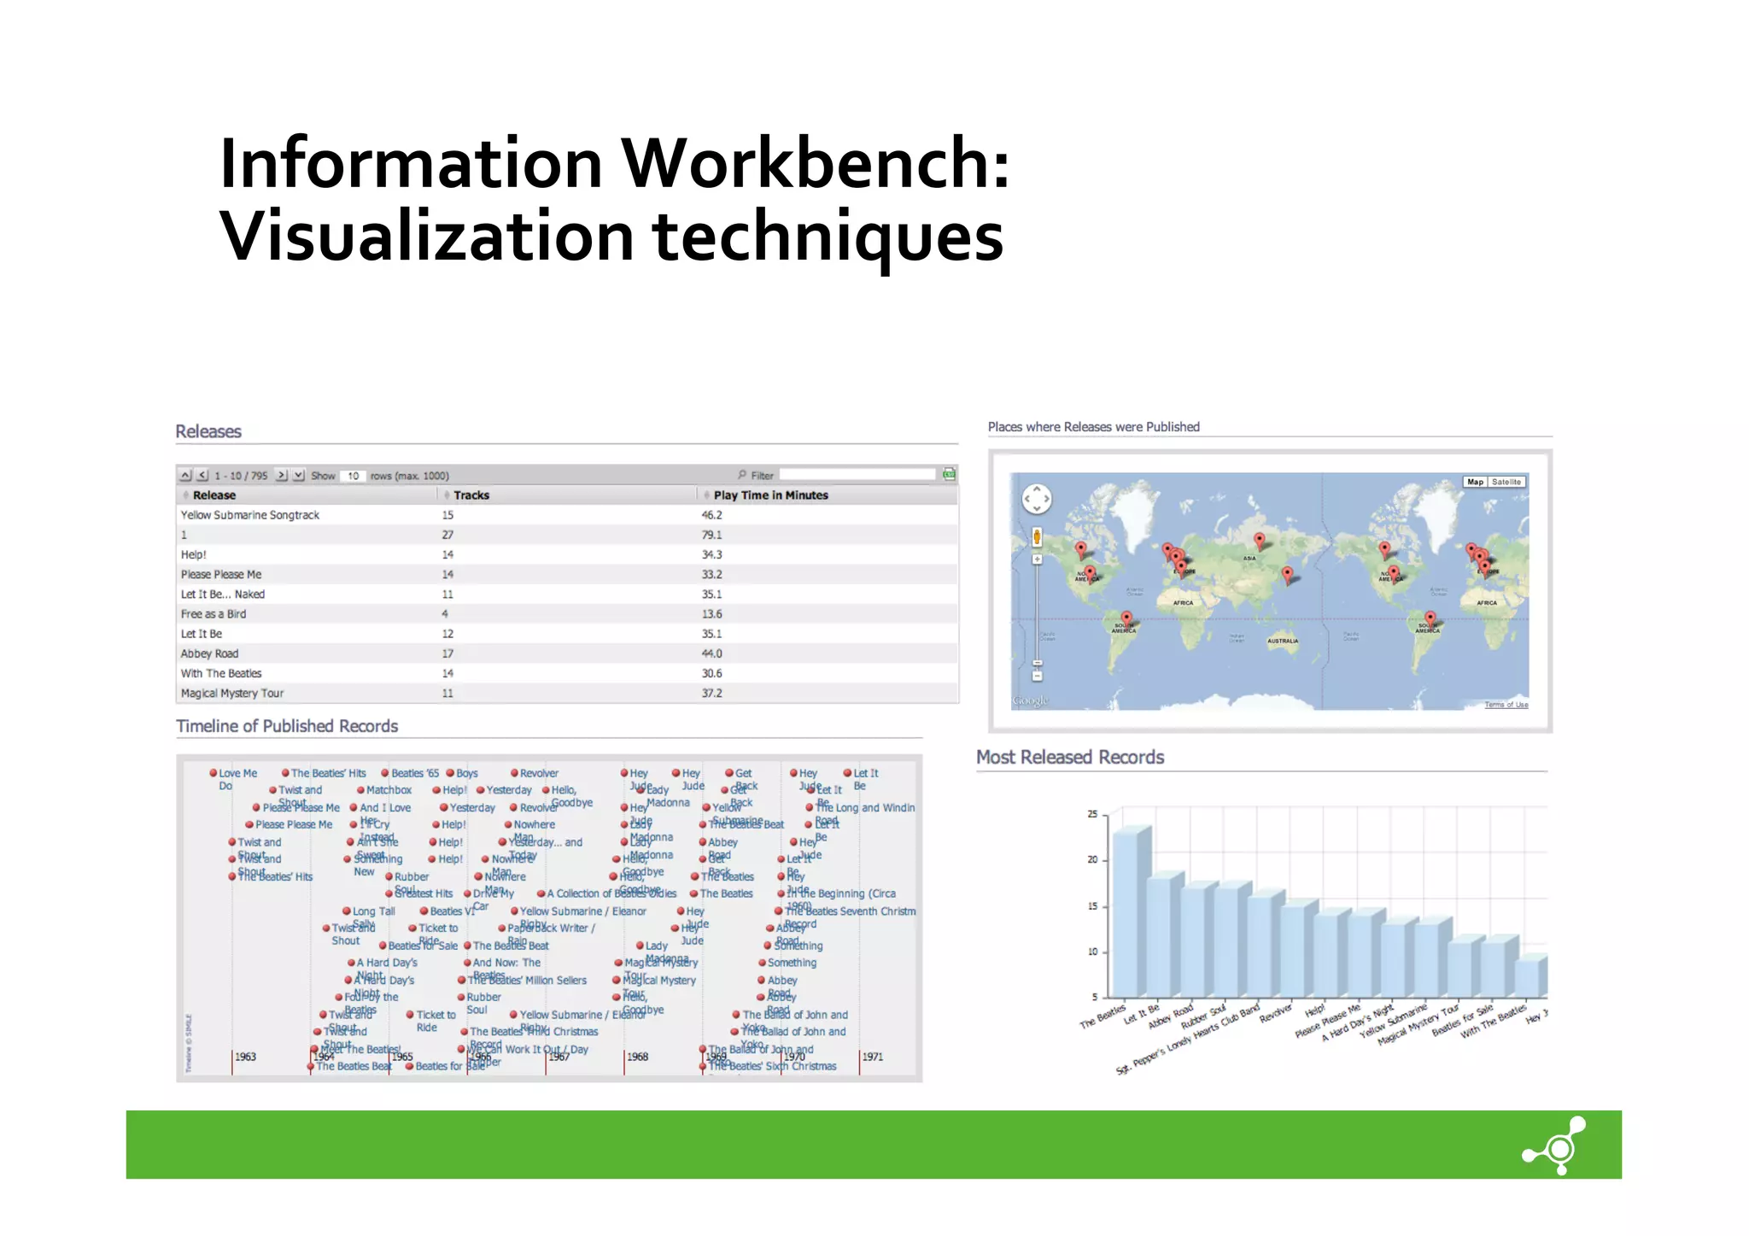This screenshot has width=1749, height=1236.
Task: Click the leftmost pin in northern Canada
Action: click(x=1081, y=549)
